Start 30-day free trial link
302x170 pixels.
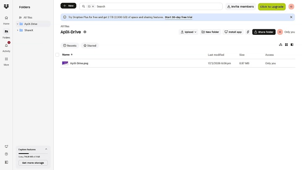(179, 17)
